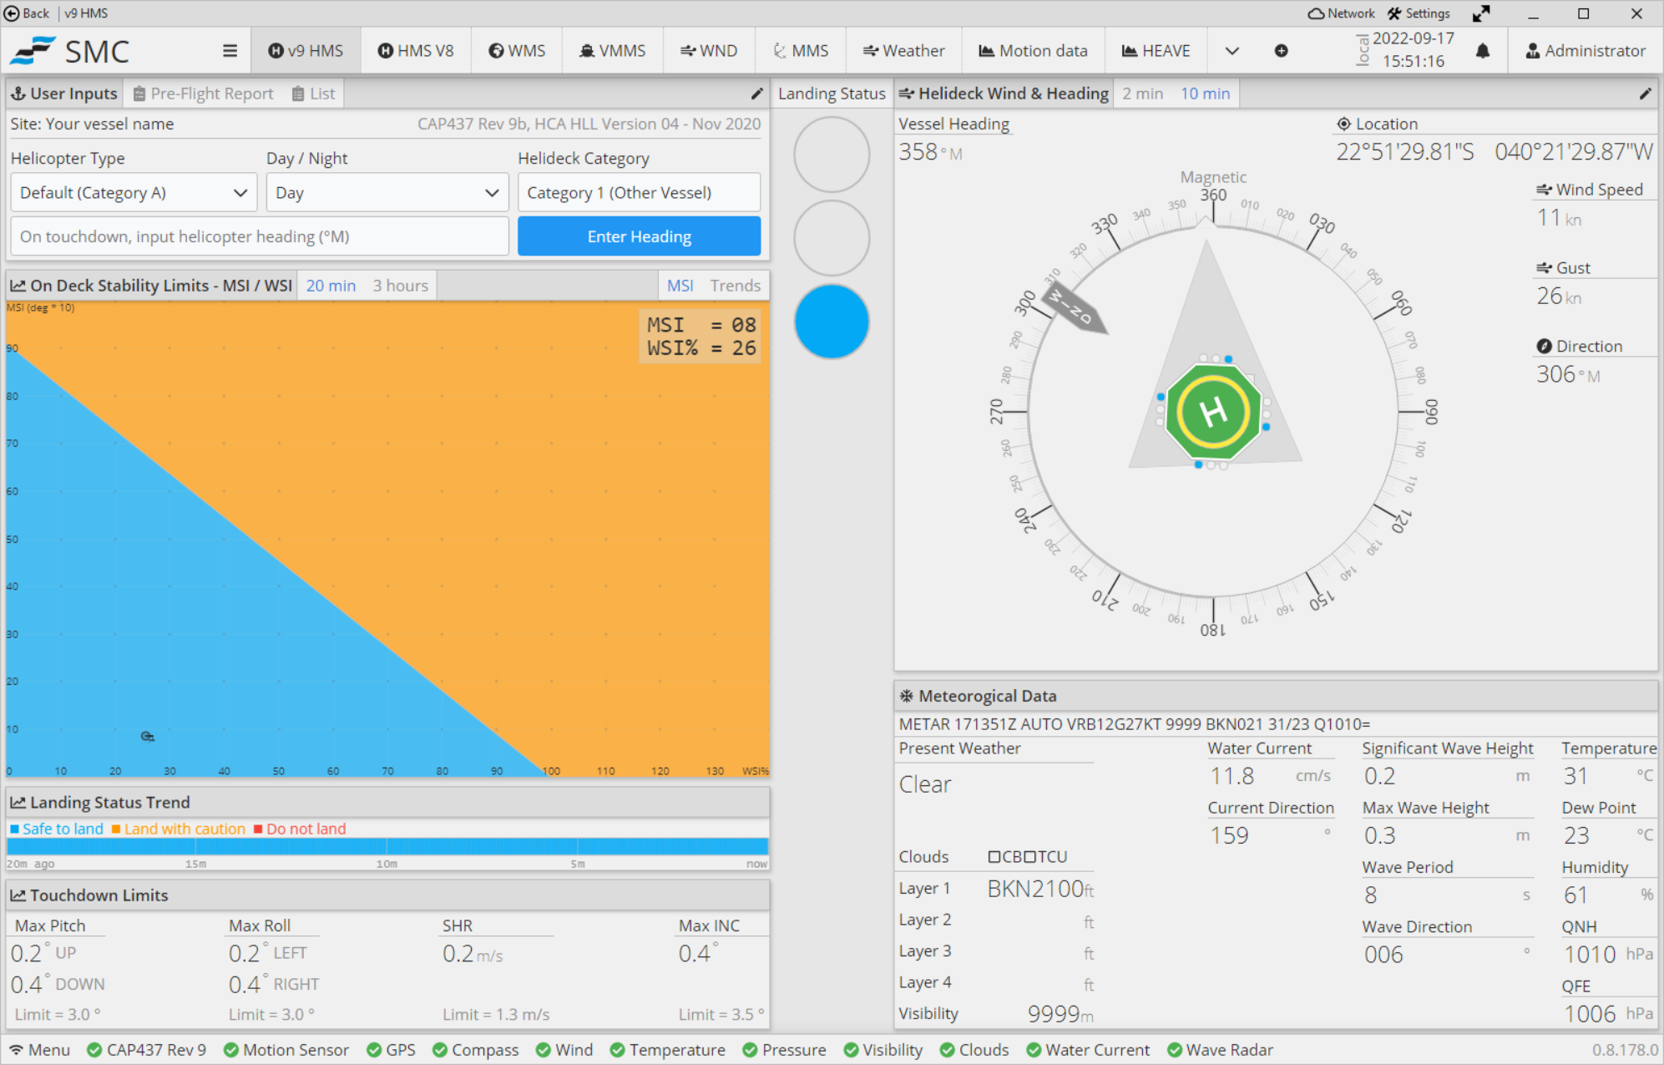Open the Weather tab
Viewport: 1664px width, 1065px height.
tap(904, 51)
